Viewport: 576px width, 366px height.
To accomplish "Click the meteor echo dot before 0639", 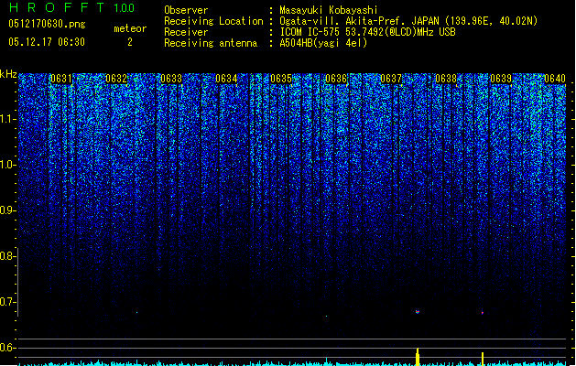I will coord(483,313).
